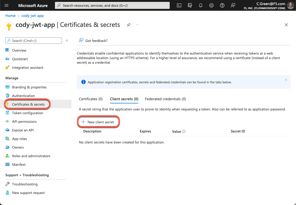
Task: Open the portal settings gear
Action: [x=211, y=5]
